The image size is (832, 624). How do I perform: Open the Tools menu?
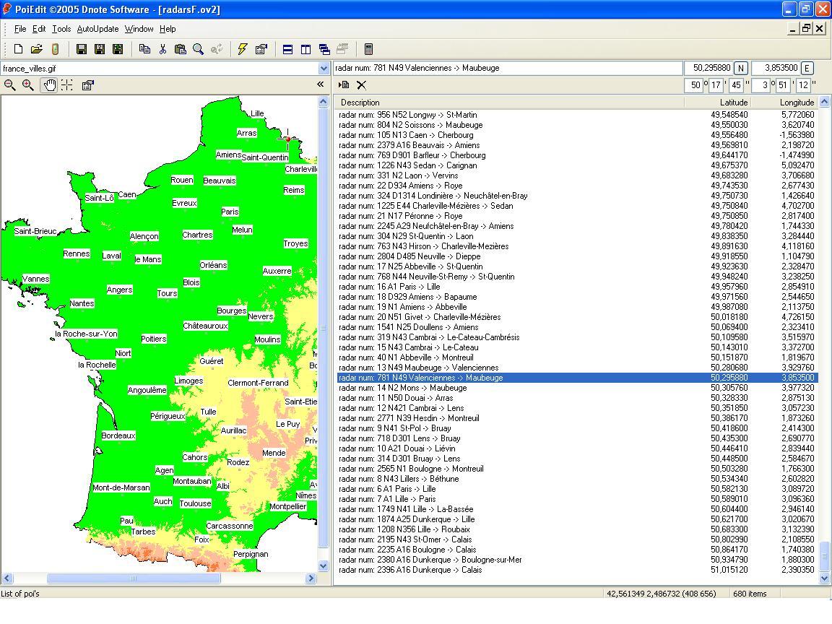pos(61,29)
